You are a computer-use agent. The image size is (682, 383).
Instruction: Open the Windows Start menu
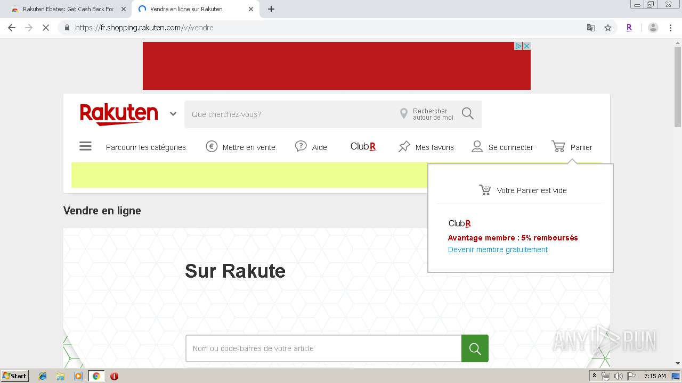(15, 376)
